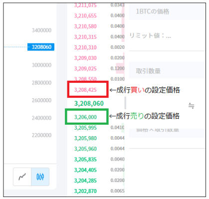209x199 pixels.
Task: Click quantity 0.0410 in bid rows
Action: point(118,127)
